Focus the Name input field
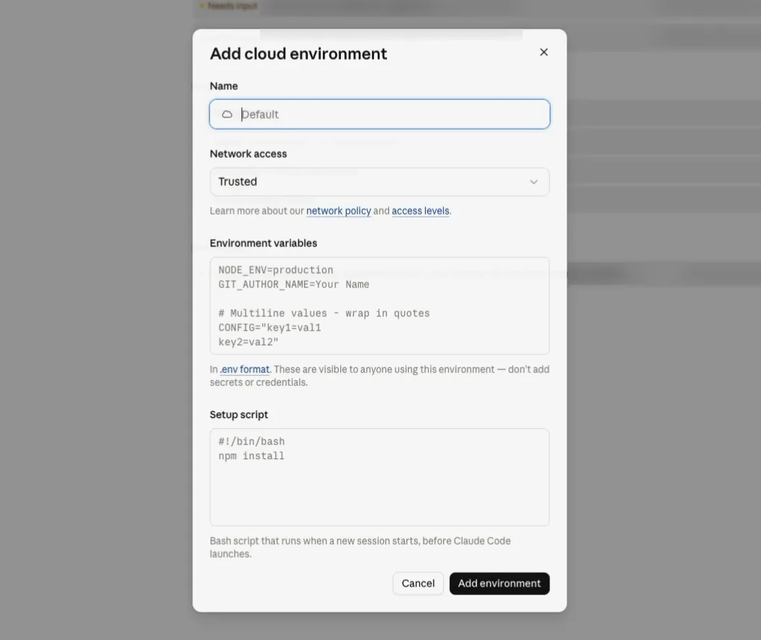 click(x=380, y=115)
